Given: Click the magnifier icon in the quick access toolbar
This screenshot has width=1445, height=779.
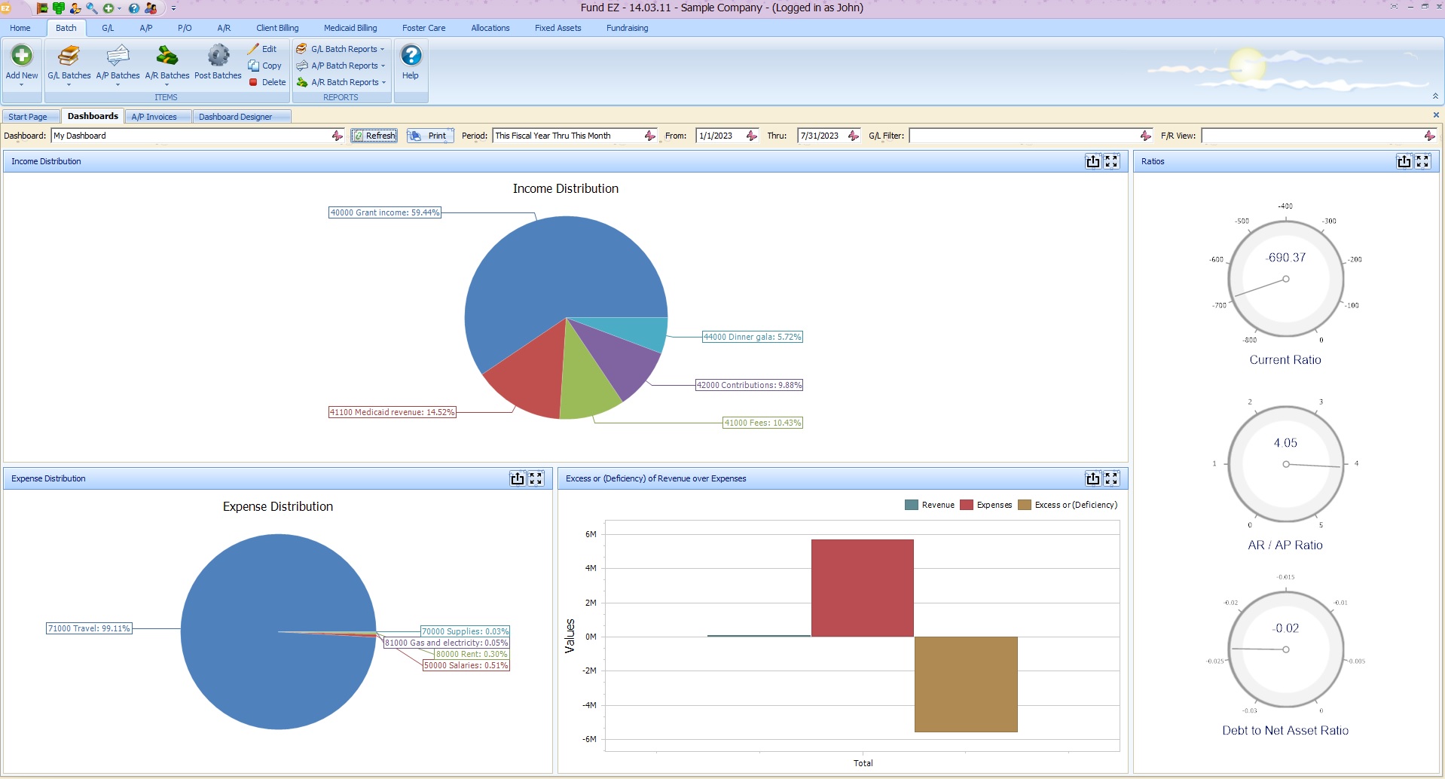Looking at the screenshot, I should pos(91,8).
